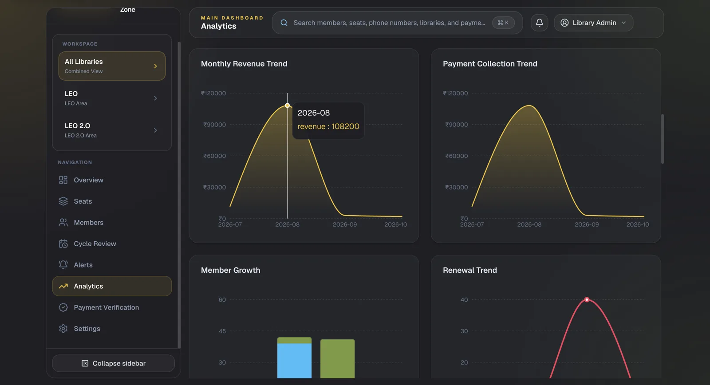Select the All Libraries Combined View

point(112,66)
